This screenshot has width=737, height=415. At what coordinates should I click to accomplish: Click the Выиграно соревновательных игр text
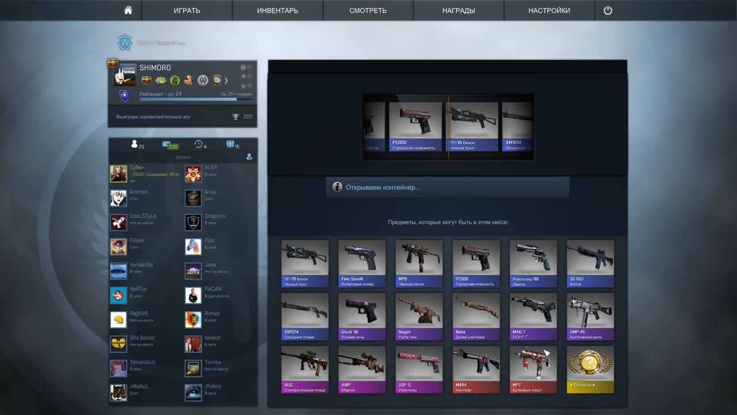(153, 117)
